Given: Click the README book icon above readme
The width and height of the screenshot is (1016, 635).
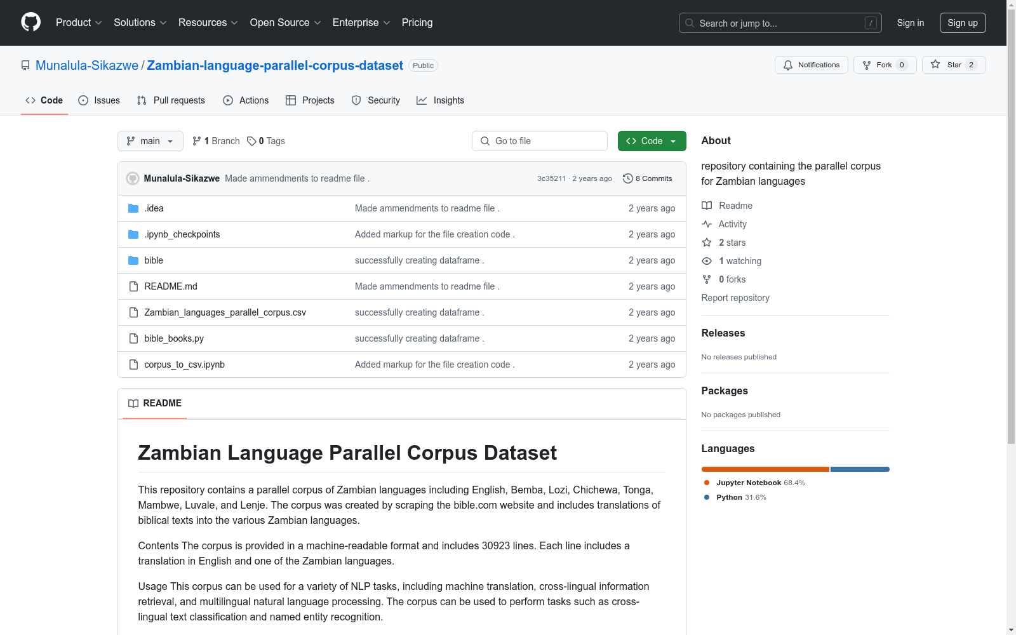Looking at the screenshot, I should point(133,403).
